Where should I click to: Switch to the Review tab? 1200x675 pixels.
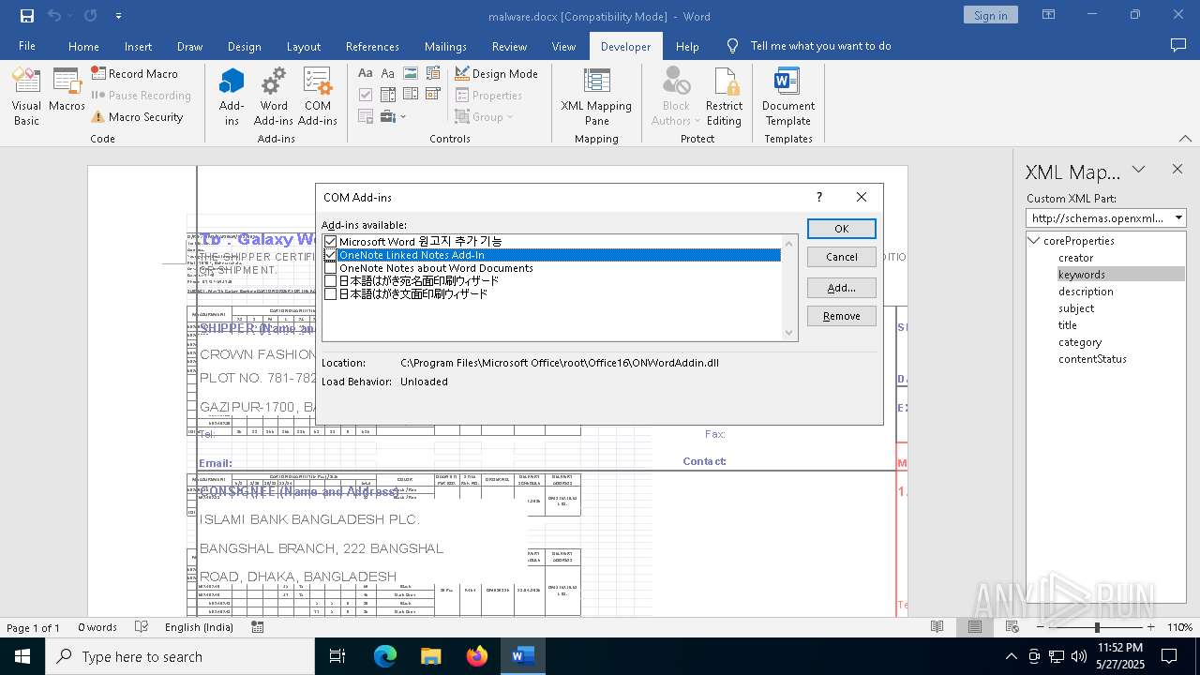509,46
